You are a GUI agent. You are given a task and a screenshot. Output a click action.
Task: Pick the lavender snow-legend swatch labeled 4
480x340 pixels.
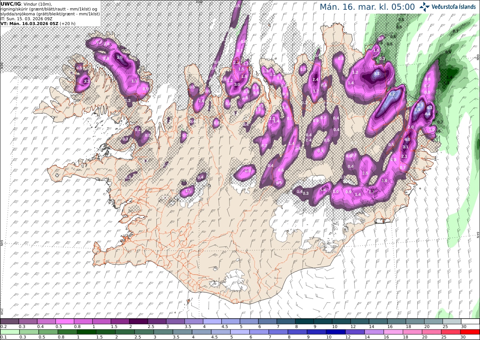tap(212, 321)
